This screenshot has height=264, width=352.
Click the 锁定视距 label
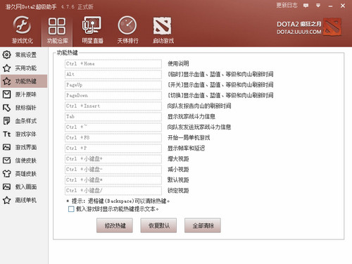click(x=178, y=190)
